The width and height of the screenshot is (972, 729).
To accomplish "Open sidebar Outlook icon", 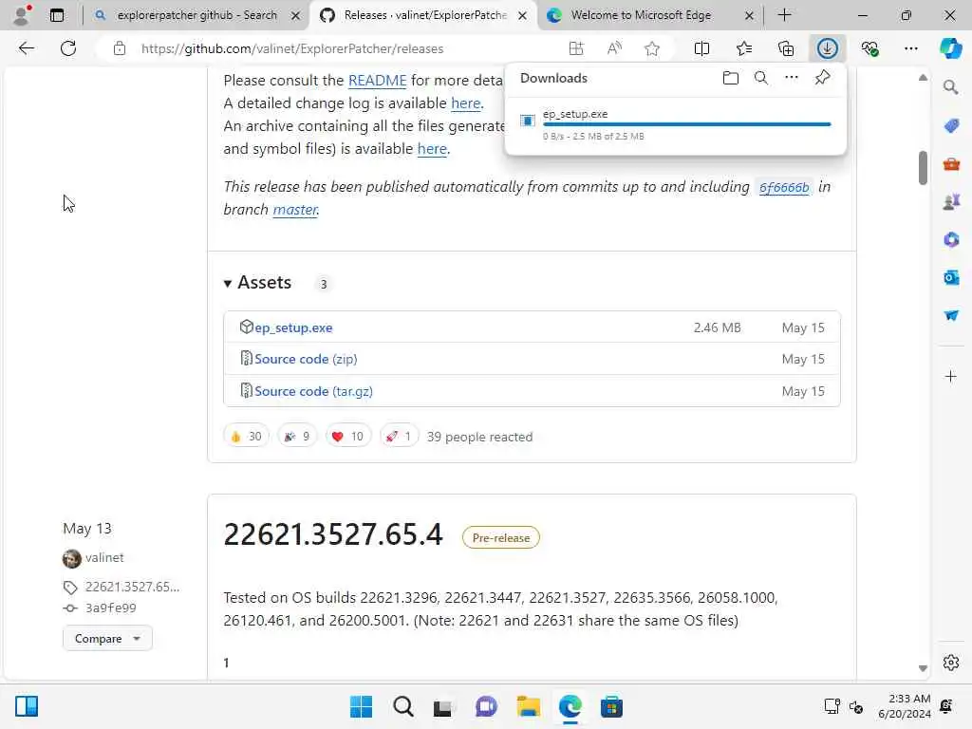I will 951,278.
